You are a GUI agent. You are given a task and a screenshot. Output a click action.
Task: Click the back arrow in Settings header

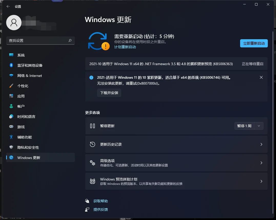point(8,6)
